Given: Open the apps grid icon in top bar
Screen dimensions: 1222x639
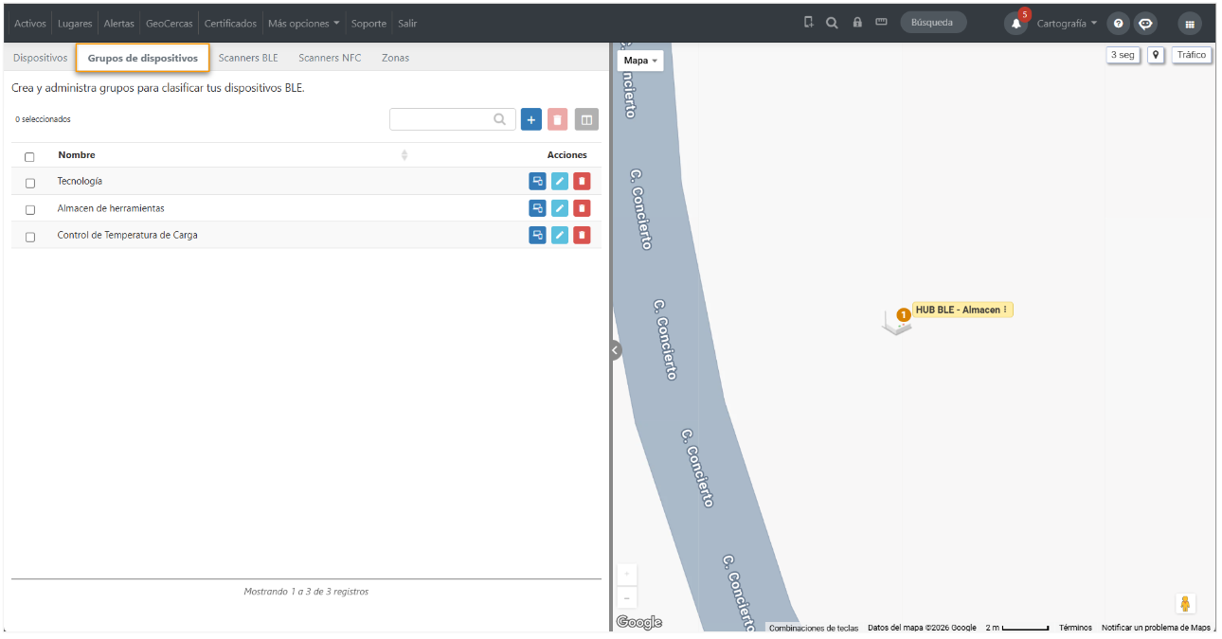Looking at the screenshot, I should (1190, 24).
